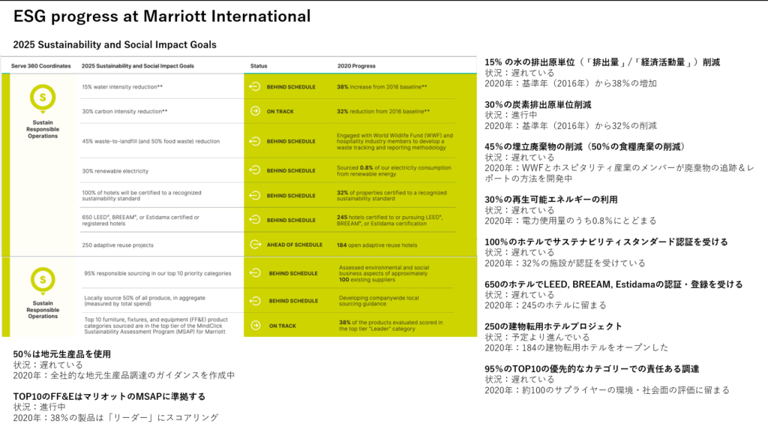Click the '2020 Progress' column header

click(356, 65)
